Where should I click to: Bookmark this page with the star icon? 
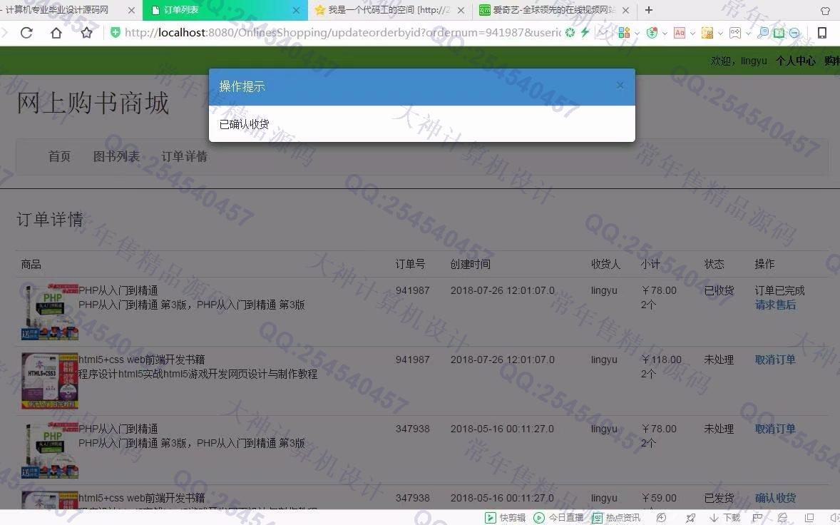point(86,33)
